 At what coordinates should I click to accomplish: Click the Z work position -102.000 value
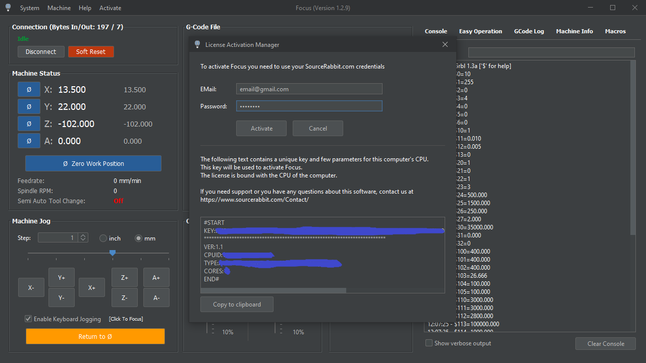(x=76, y=124)
